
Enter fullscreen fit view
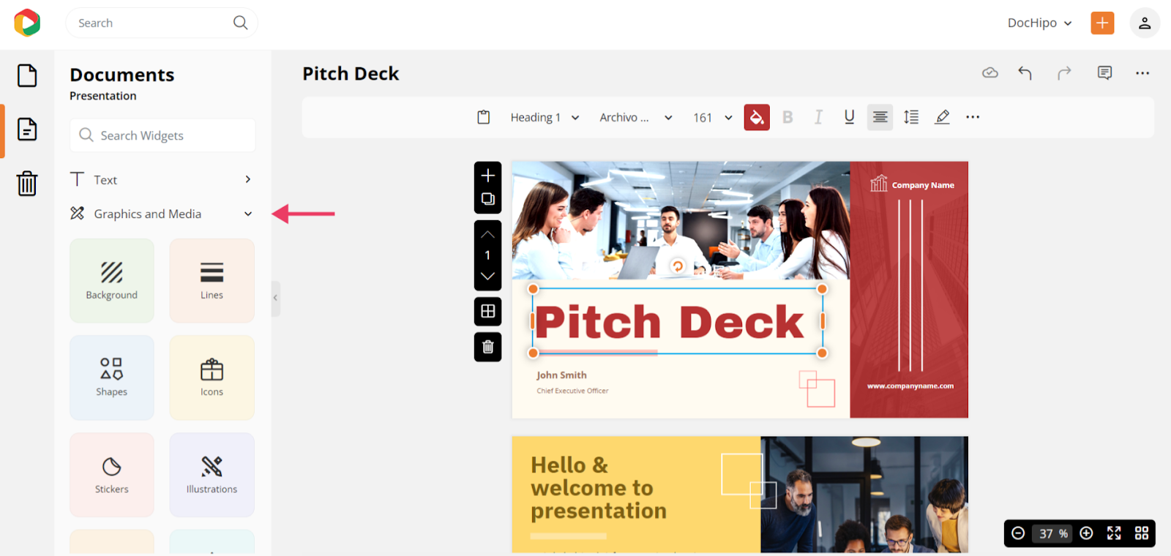[1114, 533]
